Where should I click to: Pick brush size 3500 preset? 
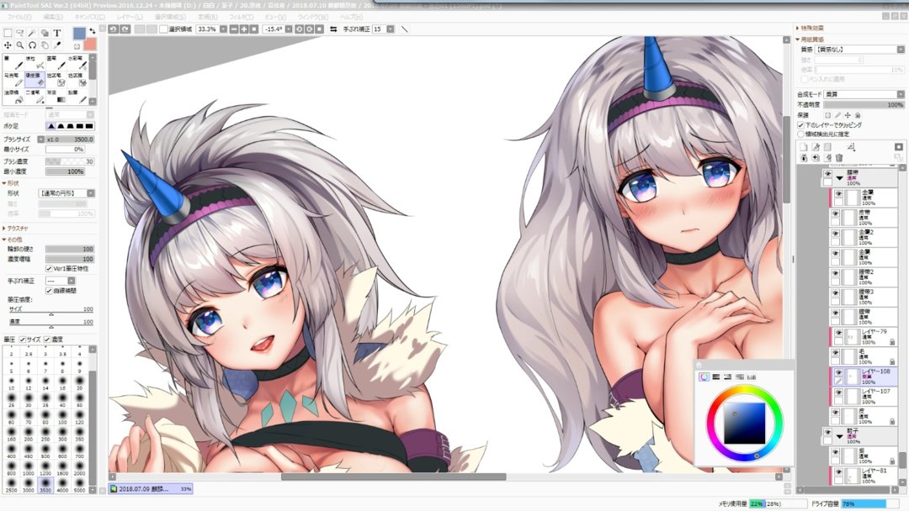coord(45,485)
